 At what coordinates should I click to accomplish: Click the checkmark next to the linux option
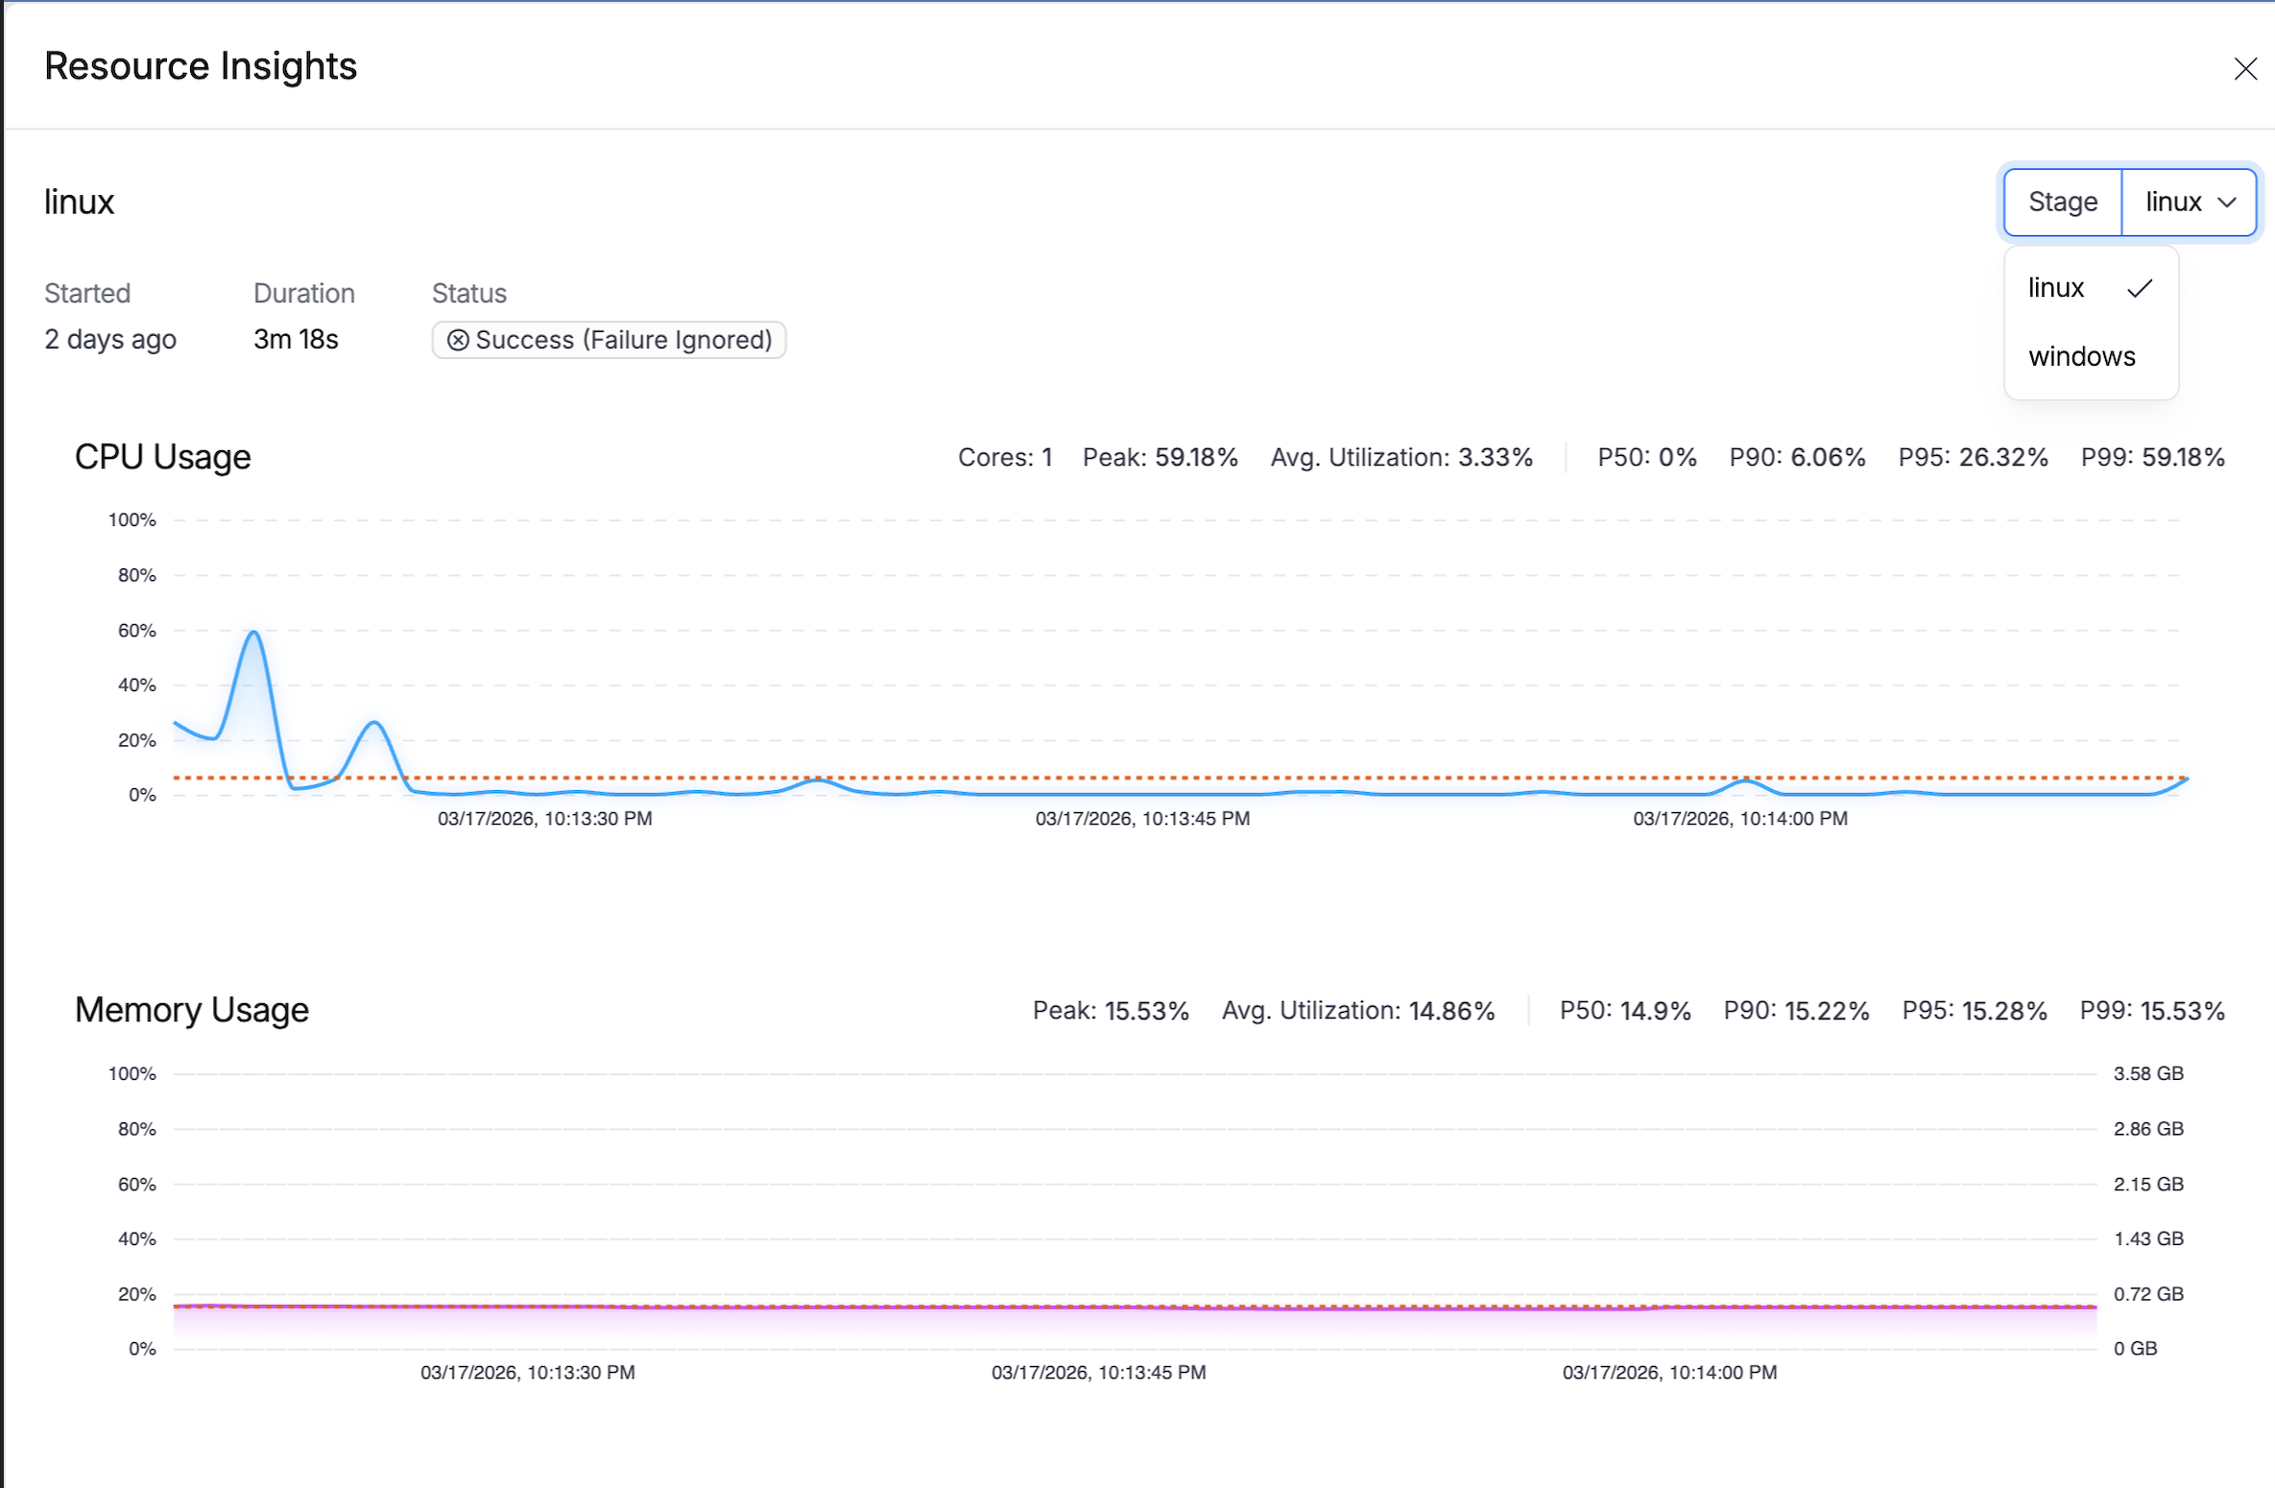click(x=2139, y=287)
